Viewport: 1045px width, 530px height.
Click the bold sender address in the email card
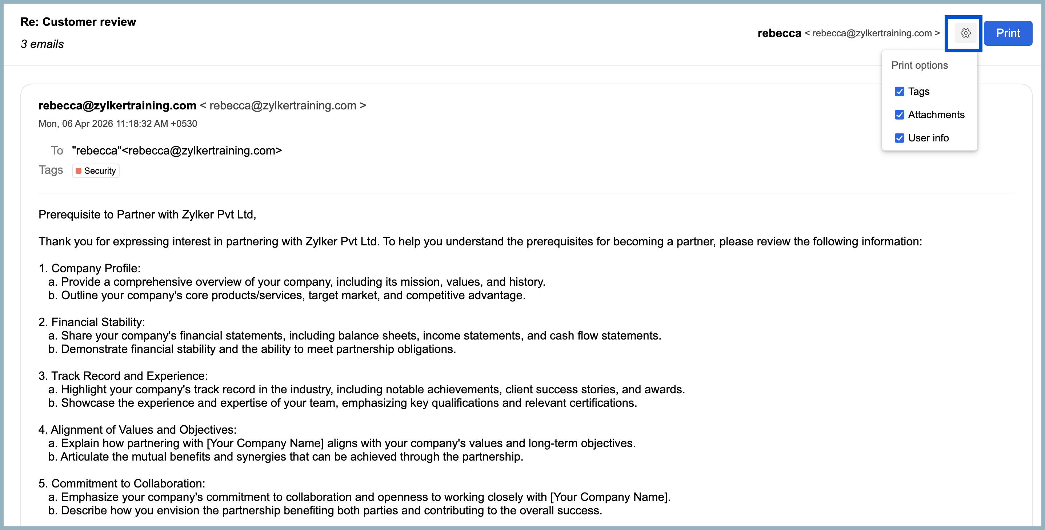(x=117, y=105)
